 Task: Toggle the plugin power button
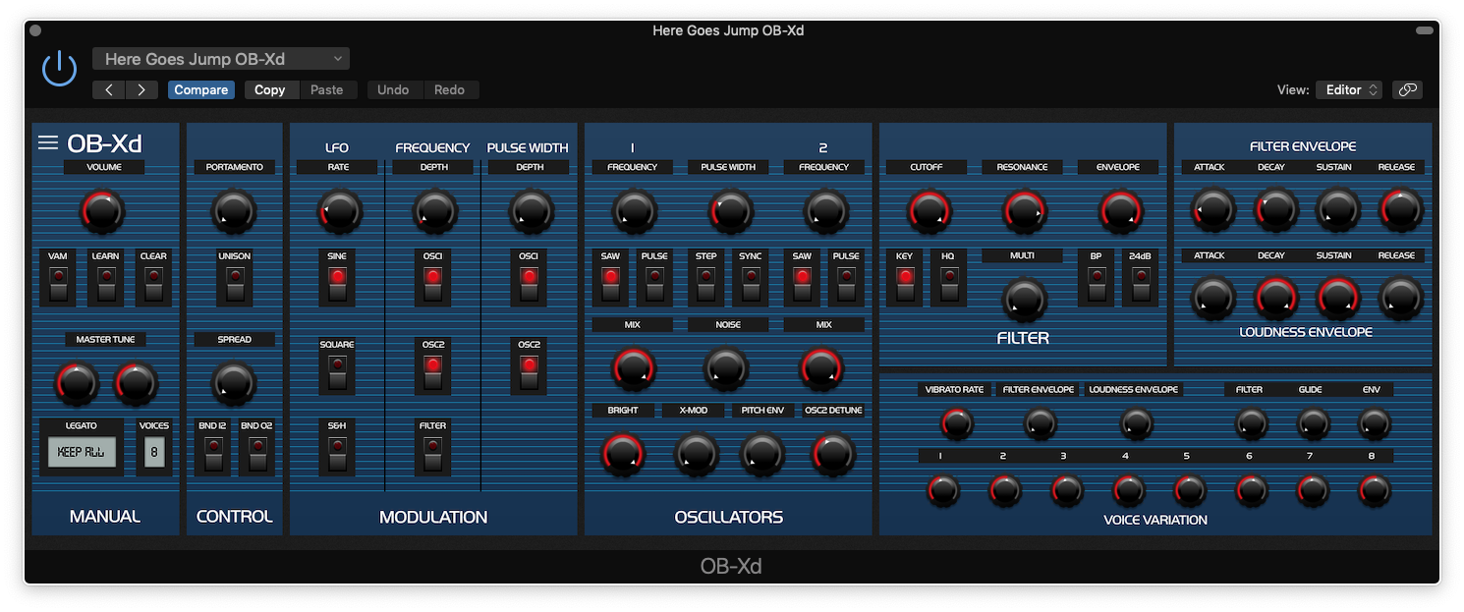59,69
